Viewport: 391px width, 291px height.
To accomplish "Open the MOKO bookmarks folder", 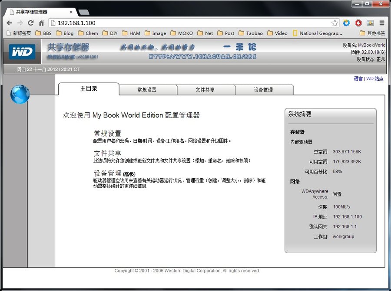I will click(x=182, y=33).
